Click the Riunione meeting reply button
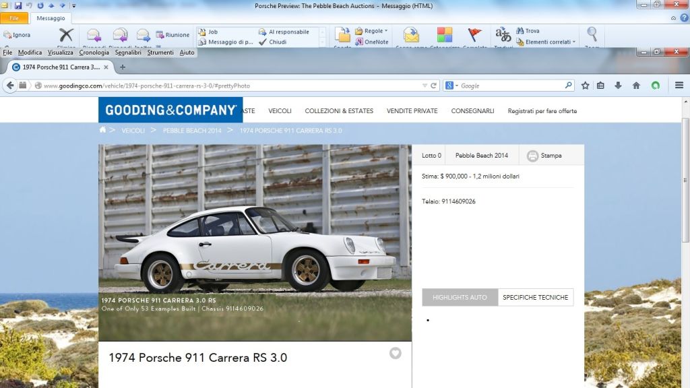The height and width of the screenshot is (388, 690). coord(172,35)
